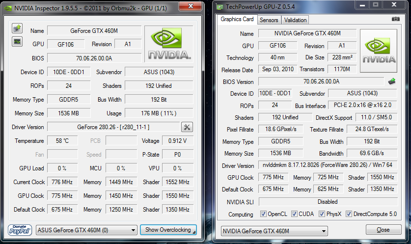The height and width of the screenshot is (244, 411).
Task: Click the Shaders 192 Unified field in Inspector
Action: [x=159, y=86]
